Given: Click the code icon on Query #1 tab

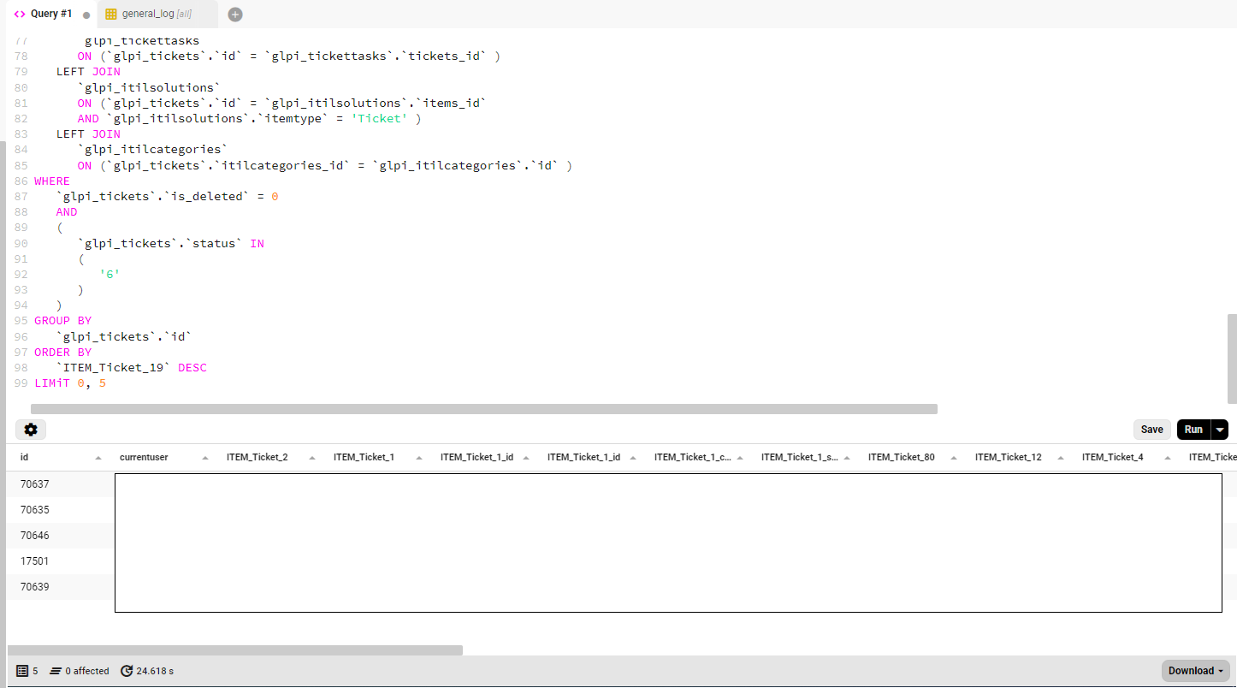Looking at the screenshot, I should pos(21,13).
